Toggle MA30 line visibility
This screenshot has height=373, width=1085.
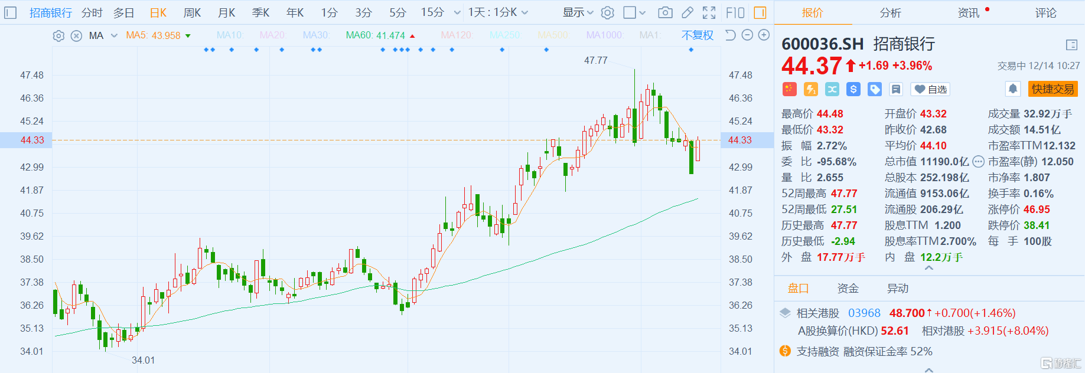pos(316,35)
